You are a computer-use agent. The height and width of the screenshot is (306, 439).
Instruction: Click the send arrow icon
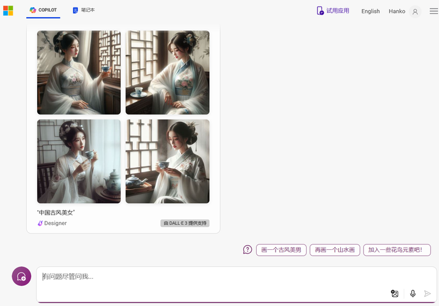pyautogui.click(x=427, y=293)
